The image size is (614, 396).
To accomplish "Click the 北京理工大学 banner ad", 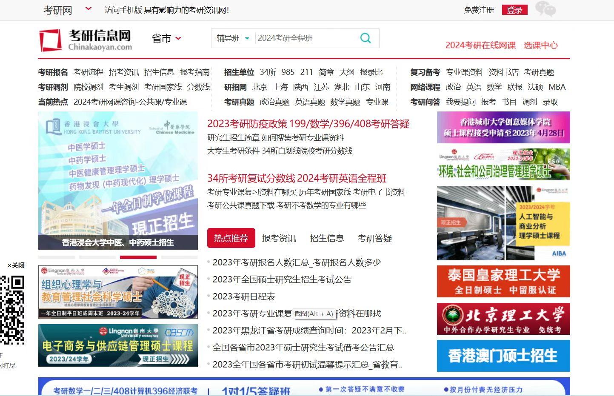I will pyautogui.click(x=503, y=319).
